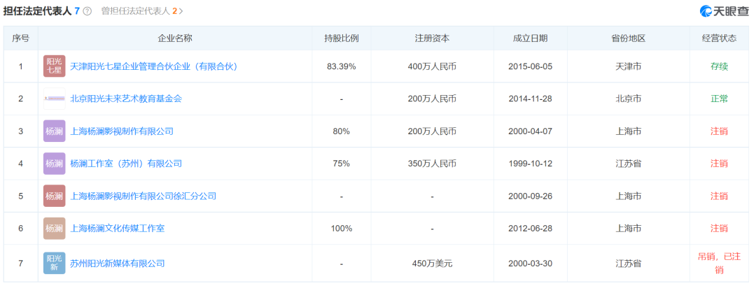
Task: Click the date 2000-04-07
Action: [530, 131]
